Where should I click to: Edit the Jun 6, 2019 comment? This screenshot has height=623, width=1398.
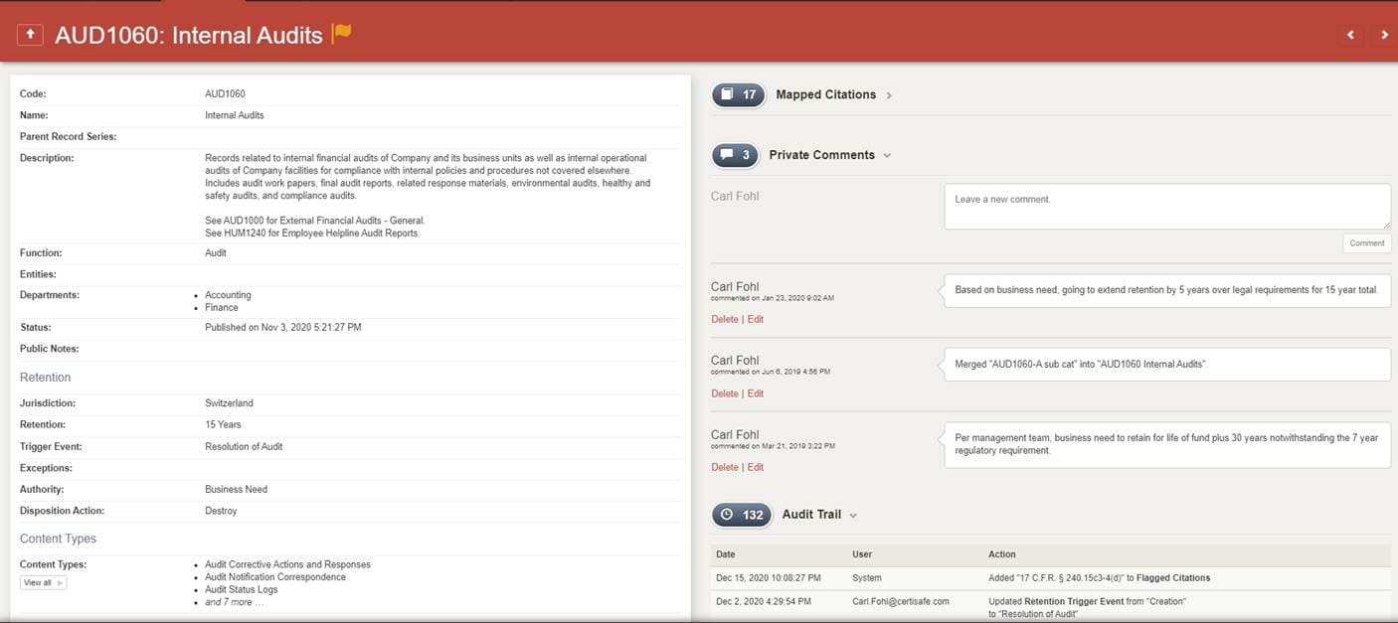coord(756,393)
